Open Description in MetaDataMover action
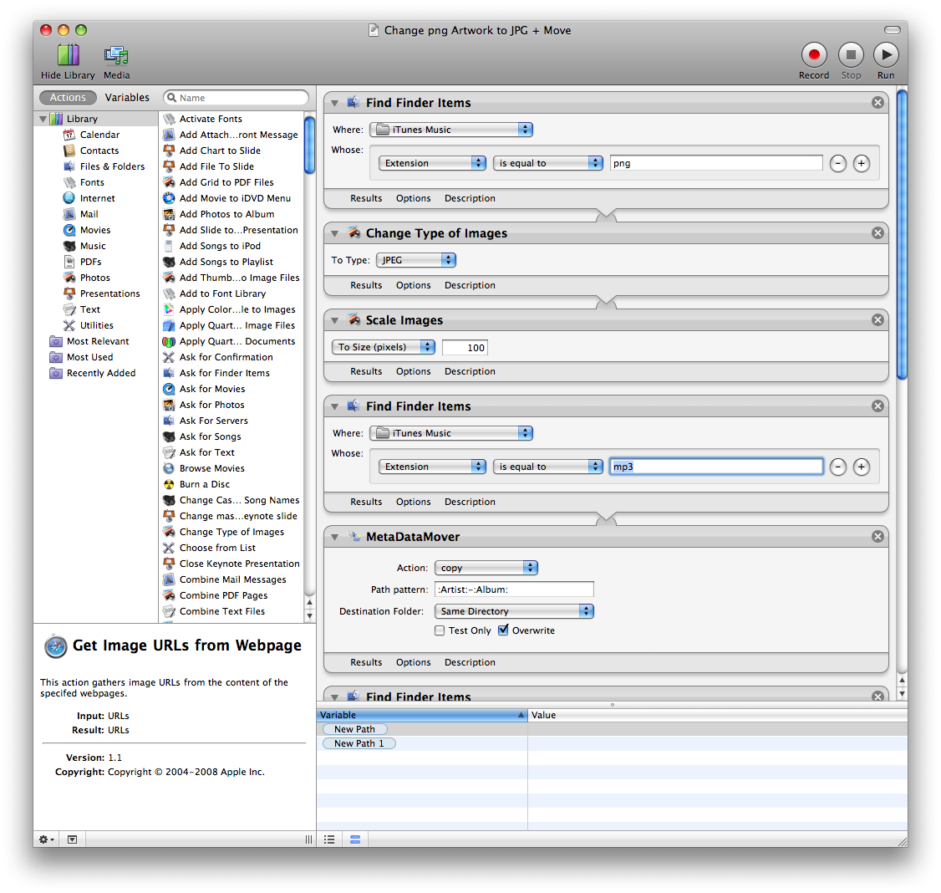Image resolution: width=941 pixels, height=893 pixels. click(x=470, y=662)
